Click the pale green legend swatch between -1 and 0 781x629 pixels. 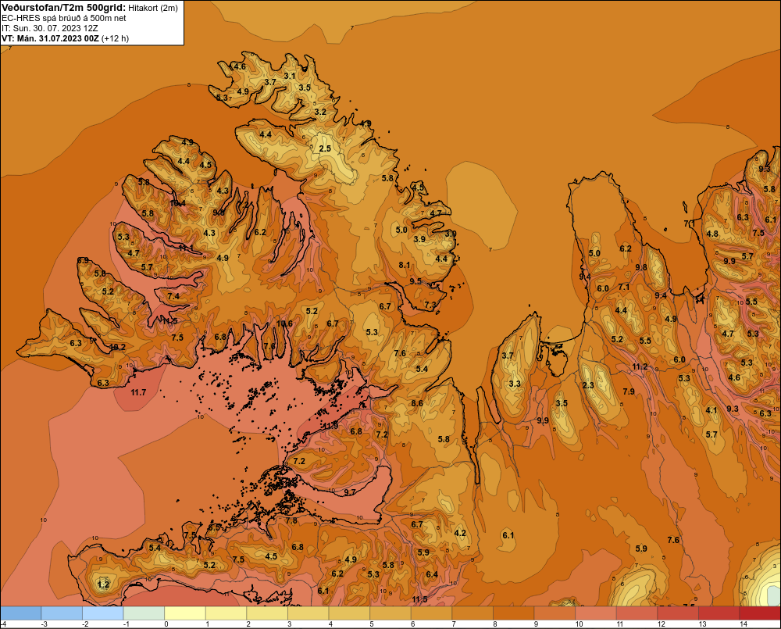[x=144, y=613]
